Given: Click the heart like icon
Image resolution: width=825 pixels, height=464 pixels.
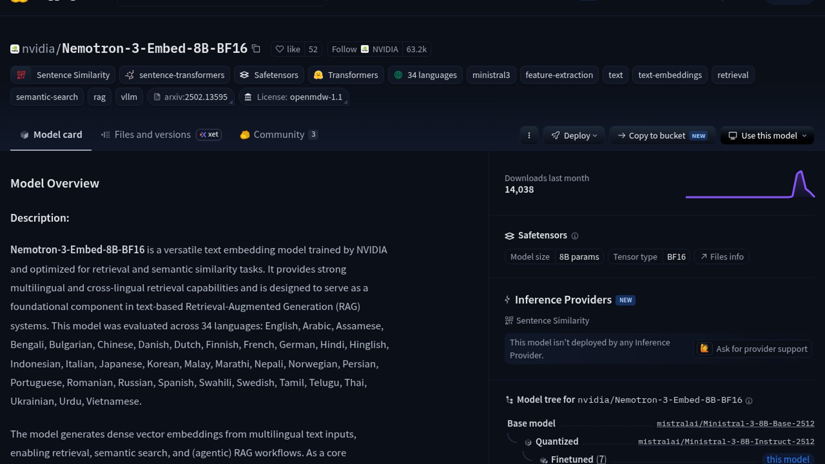Looking at the screenshot, I should coord(279,49).
